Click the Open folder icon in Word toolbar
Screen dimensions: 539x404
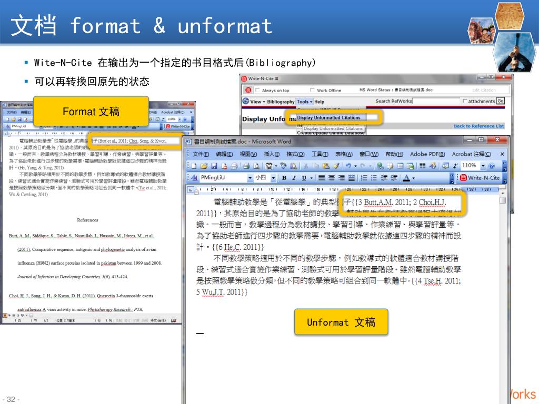tap(204, 166)
